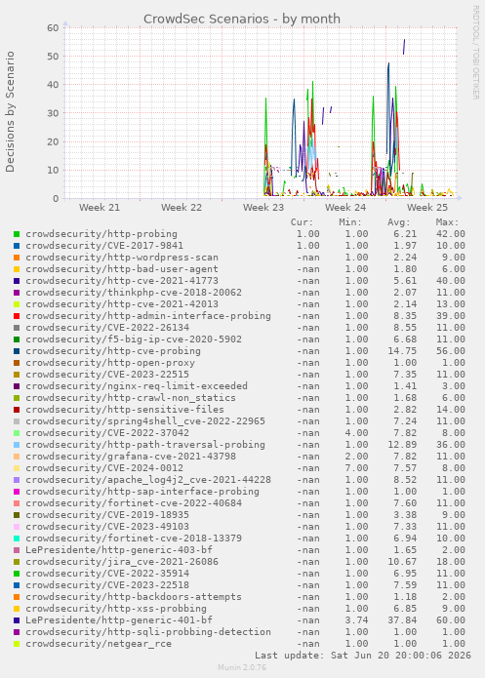Image resolution: width=485 pixels, height=678 pixels.
Task: Click the min value 3.74 for http-generic-401-bf
Action: coord(357,620)
